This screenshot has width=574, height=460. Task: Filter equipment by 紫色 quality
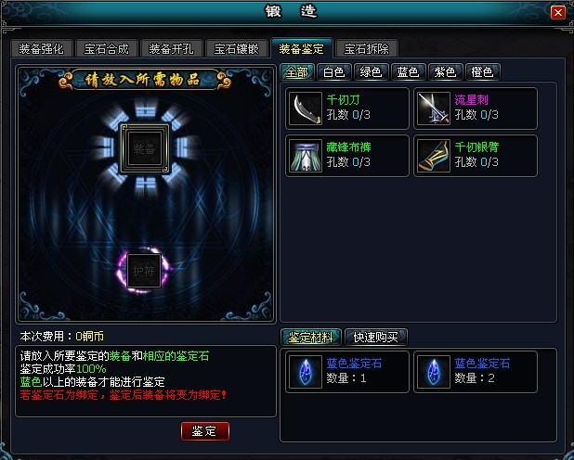[445, 71]
